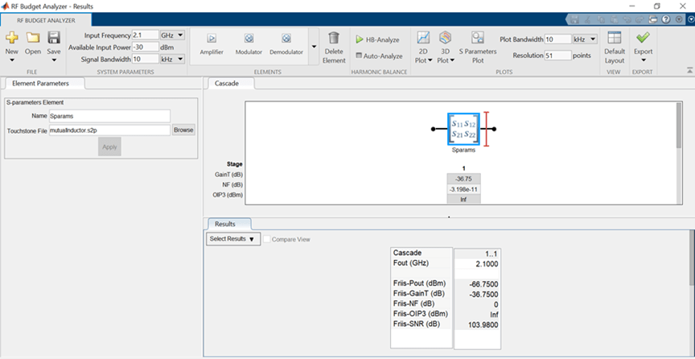The image size is (695, 359).
Task: Toggle the Auto-Analyze checkbox
Action: [x=360, y=56]
